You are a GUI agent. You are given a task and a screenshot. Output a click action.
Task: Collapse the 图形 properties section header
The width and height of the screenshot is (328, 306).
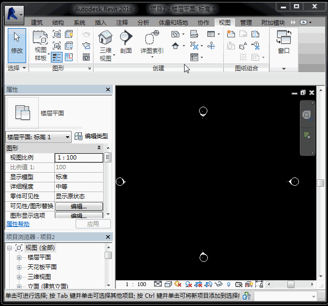(99, 148)
